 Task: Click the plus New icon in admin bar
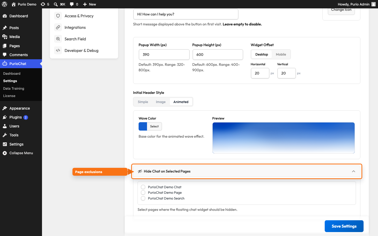[85, 4]
